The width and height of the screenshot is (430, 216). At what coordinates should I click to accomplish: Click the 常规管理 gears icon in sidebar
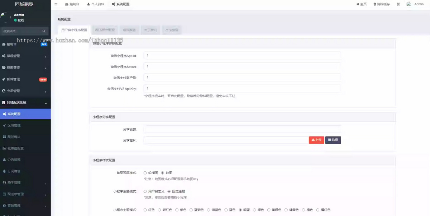point(4,56)
